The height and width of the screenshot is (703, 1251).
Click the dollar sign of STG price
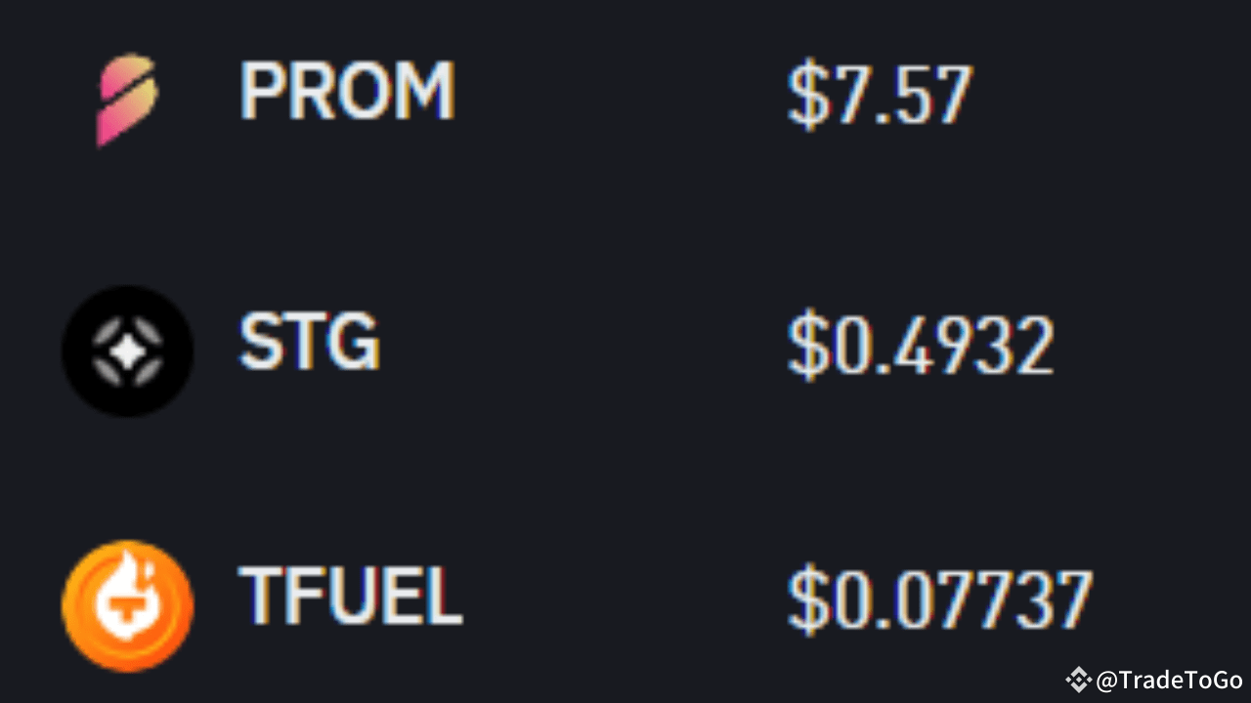[x=807, y=348]
